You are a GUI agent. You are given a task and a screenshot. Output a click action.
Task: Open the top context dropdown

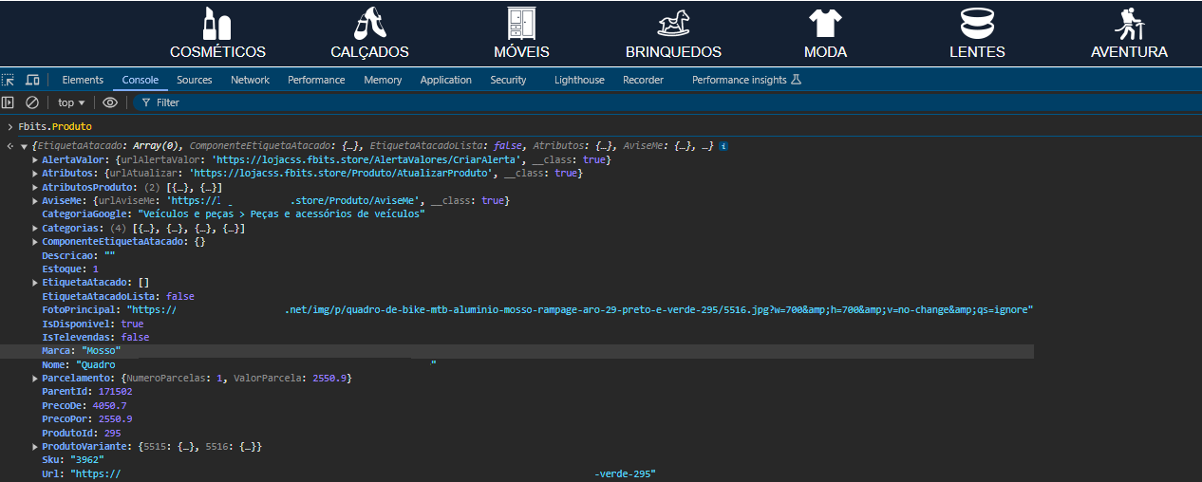(x=71, y=102)
